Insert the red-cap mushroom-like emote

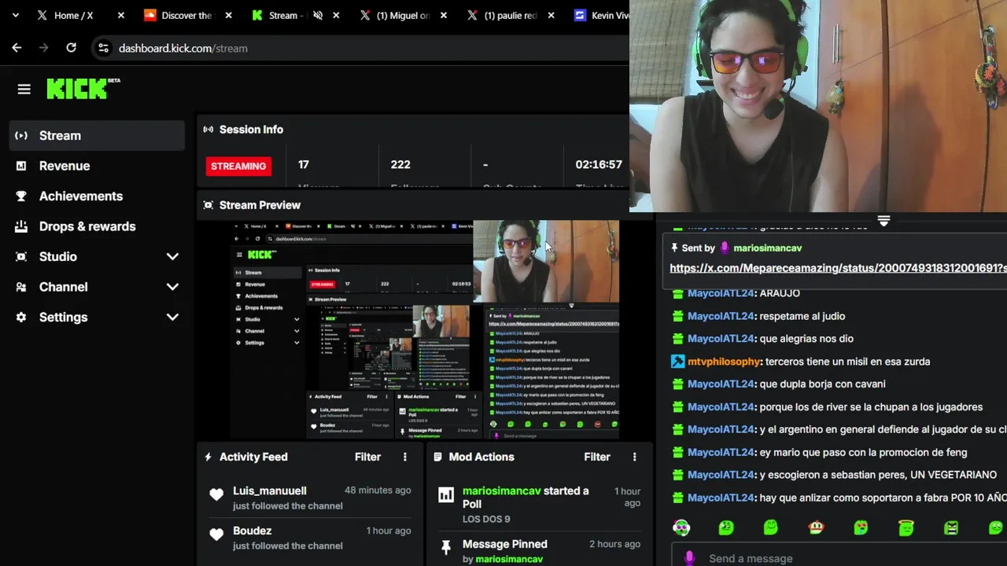(816, 527)
